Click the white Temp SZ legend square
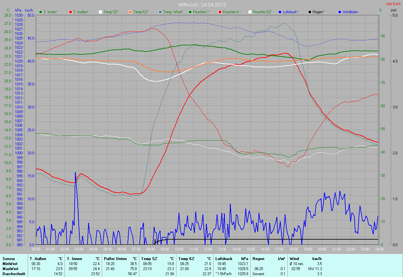 coord(100,12)
